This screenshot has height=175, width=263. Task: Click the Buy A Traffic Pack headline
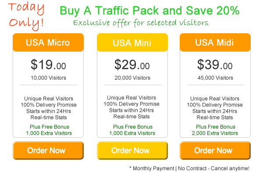pyautogui.click(x=149, y=10)
